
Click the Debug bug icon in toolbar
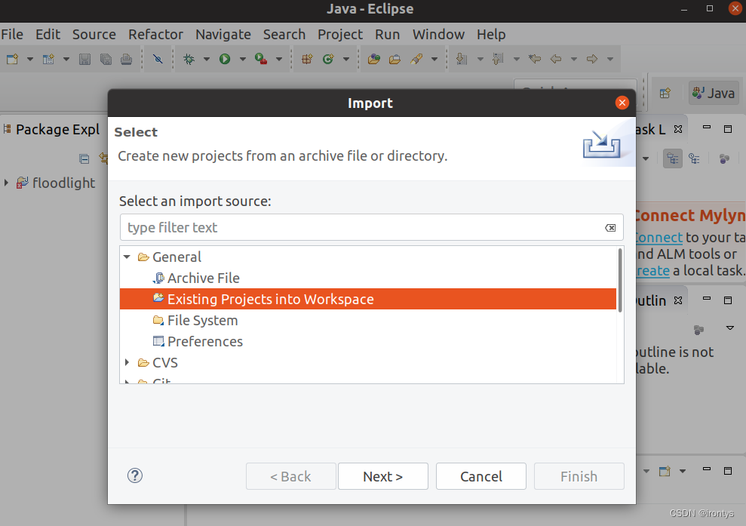[189, 59]
